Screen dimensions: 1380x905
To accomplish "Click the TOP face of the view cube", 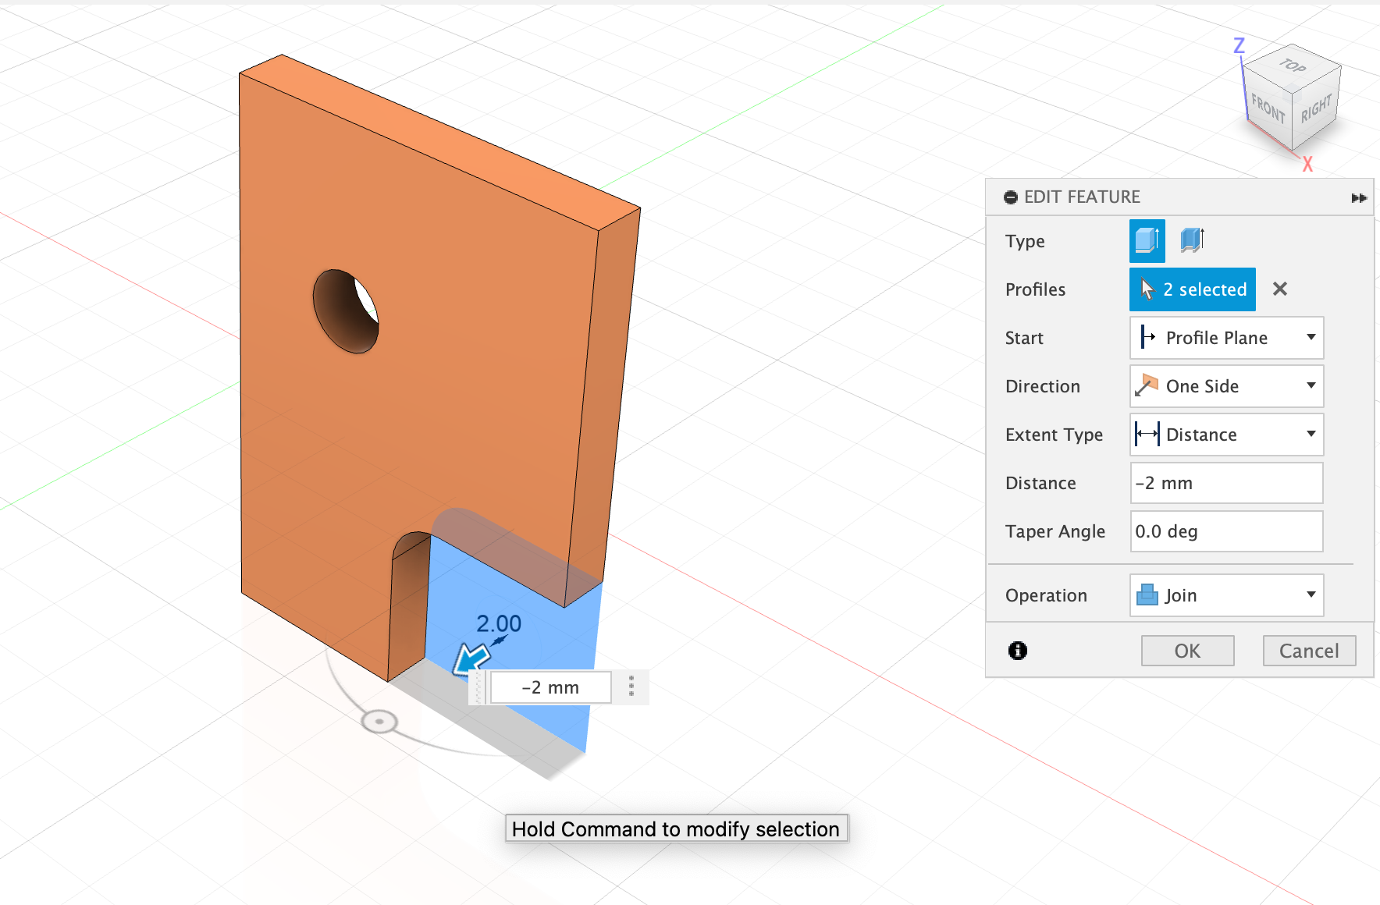I will click(x=1293, y=66).
